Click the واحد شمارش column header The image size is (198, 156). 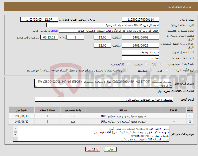[73, 110]
